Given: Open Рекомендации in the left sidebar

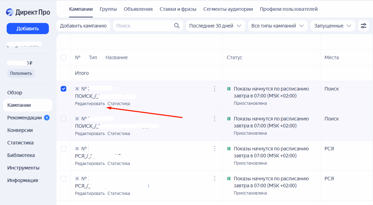Looking at the screenshot, I should coord(24,118).
